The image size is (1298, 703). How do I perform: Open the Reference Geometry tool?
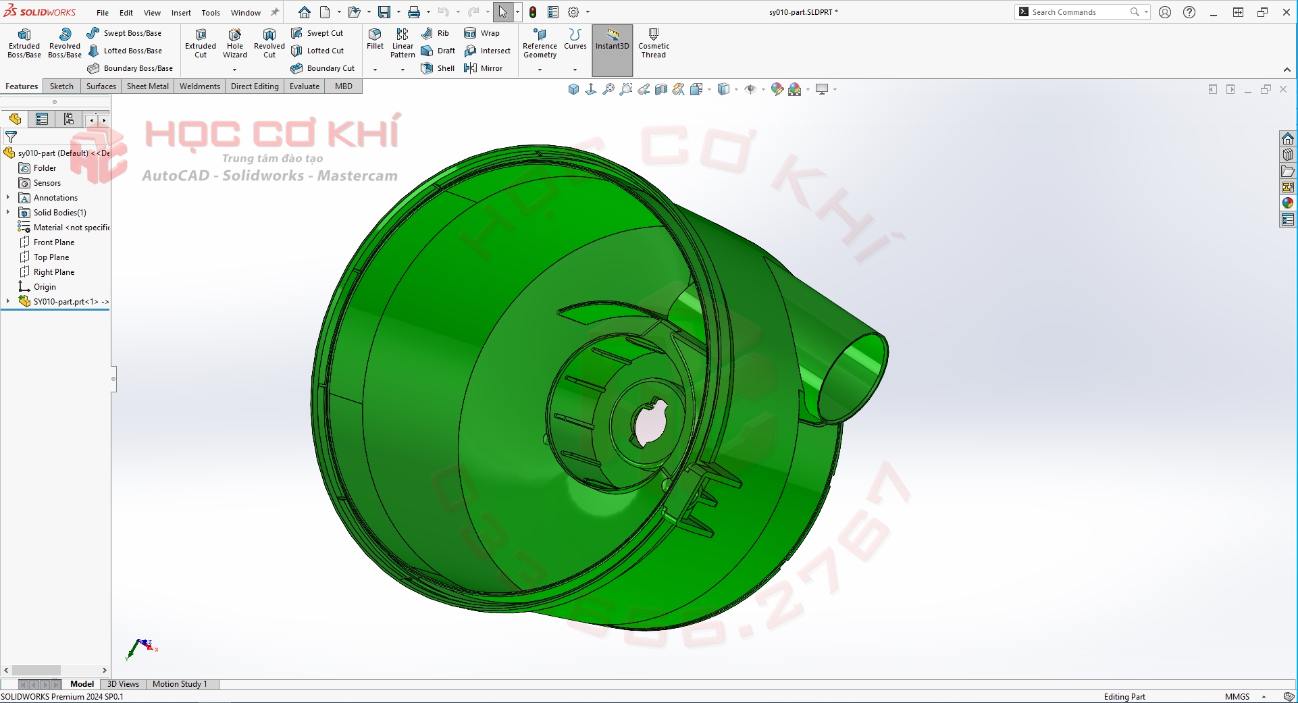coord(540,43)
